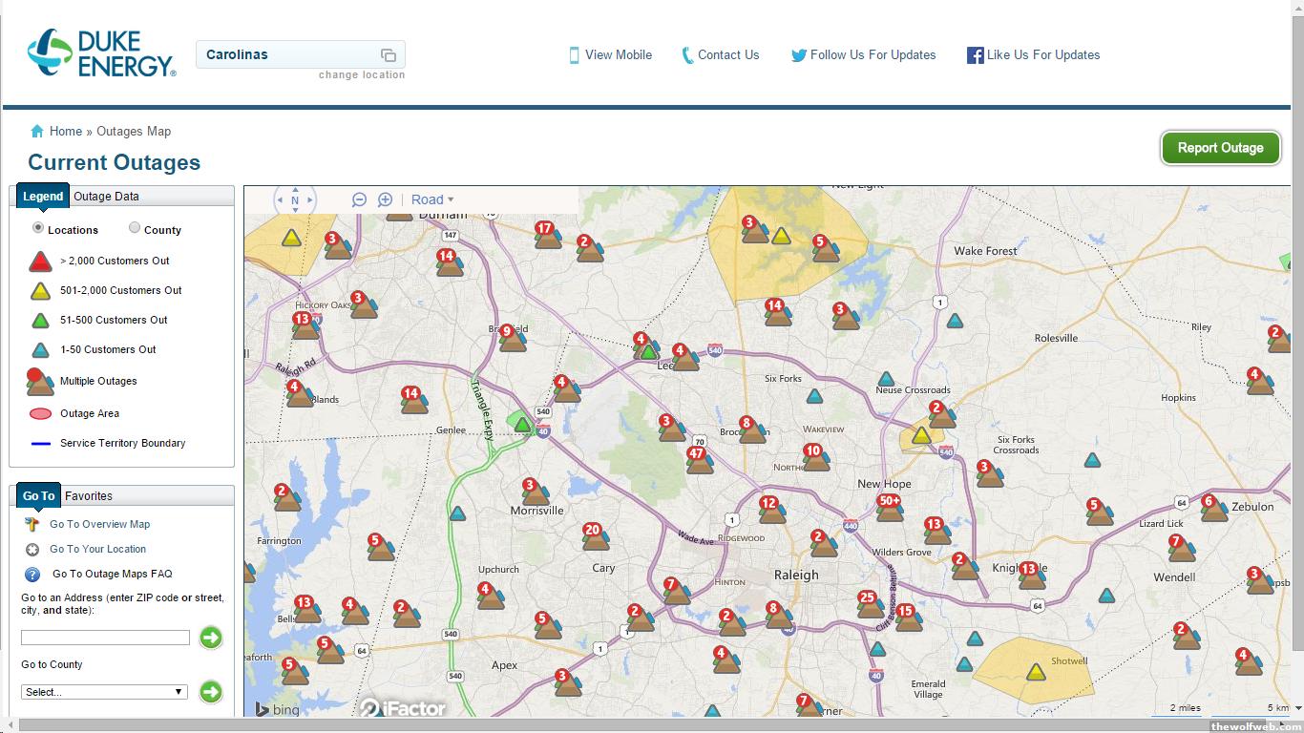Click the yellow outage triangle near Shotwell
Viewport: 1304px width, 733px height.
[1036, 672]
